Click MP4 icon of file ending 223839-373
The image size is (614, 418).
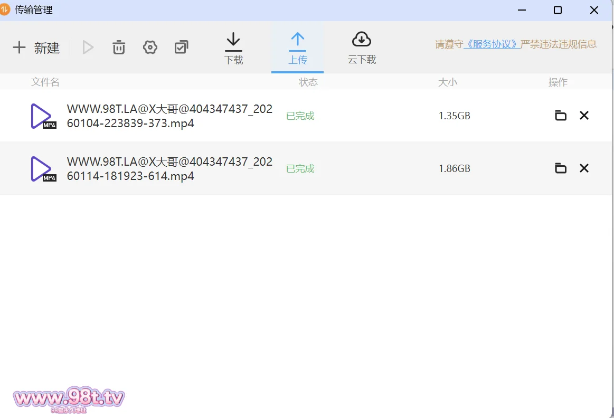[x=42, y=116]
